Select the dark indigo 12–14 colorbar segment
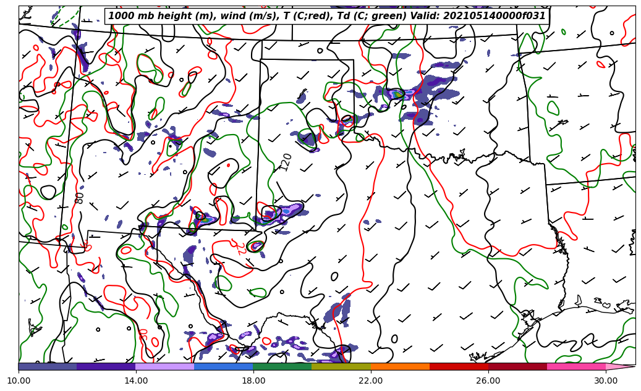Image resolution: width=641 pixels, height=391 pixels. pos(106,366)
